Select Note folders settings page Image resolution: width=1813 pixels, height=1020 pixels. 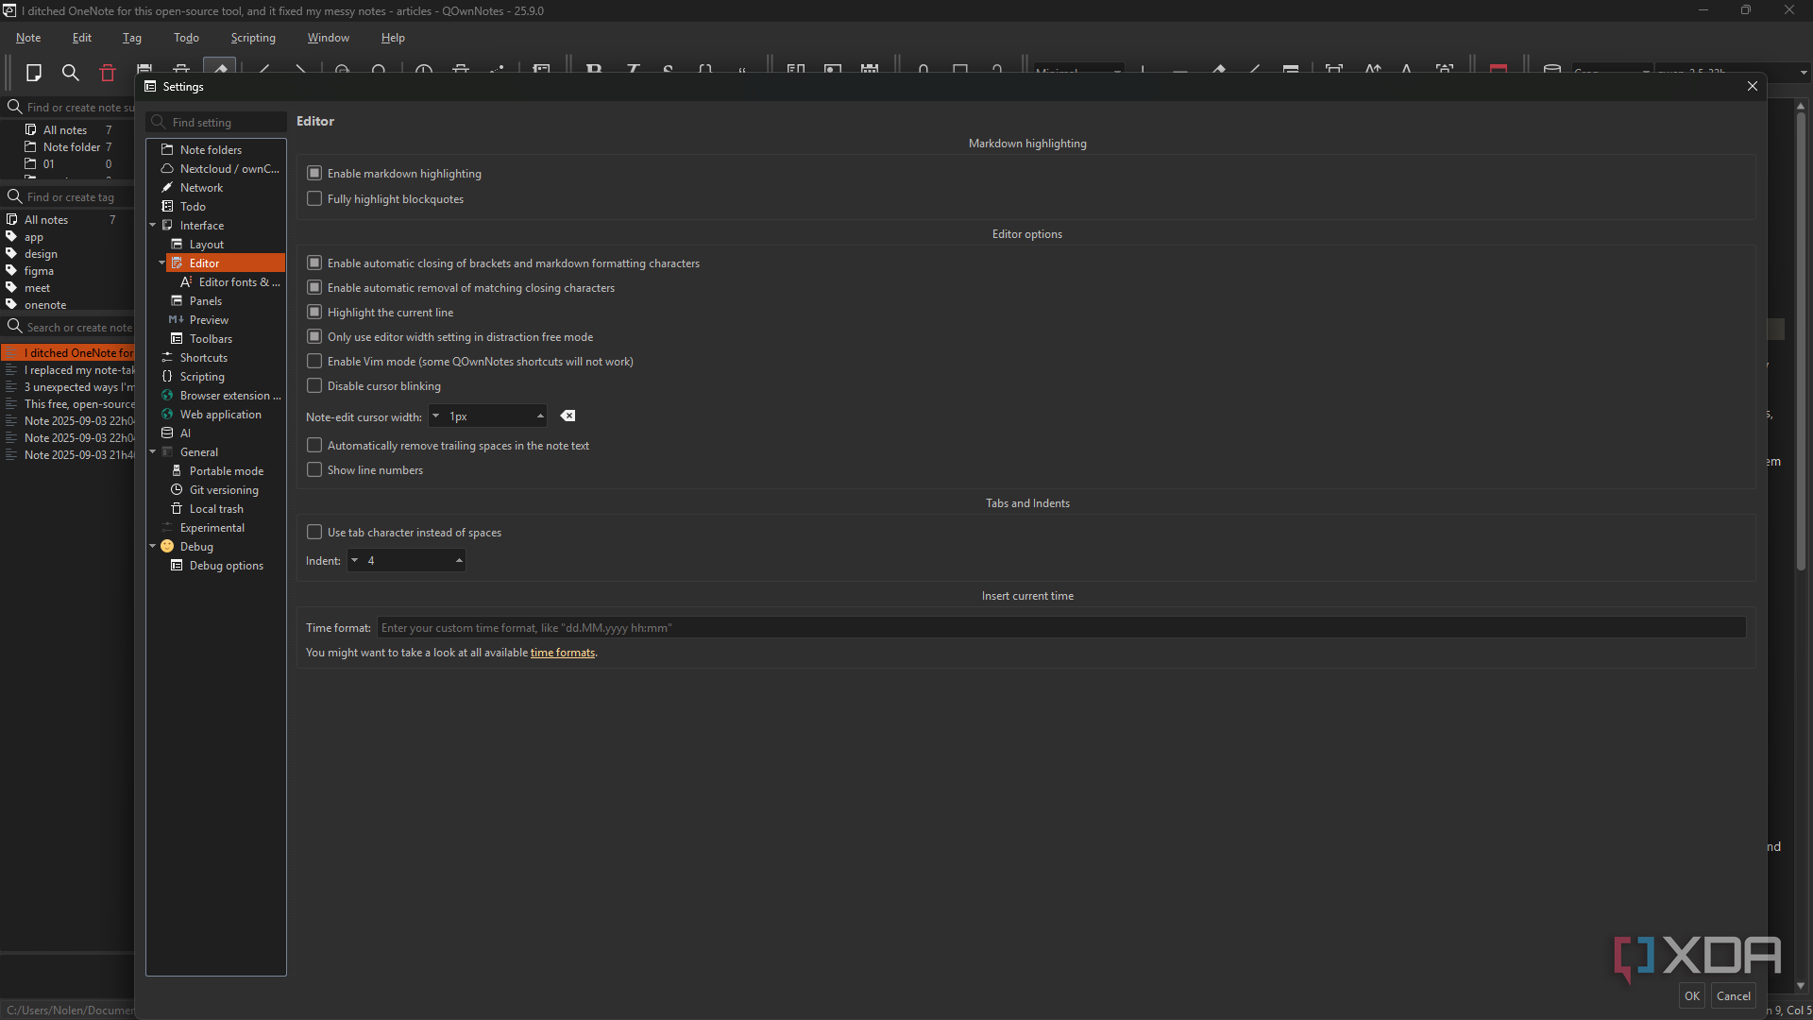tap(211, 150)
